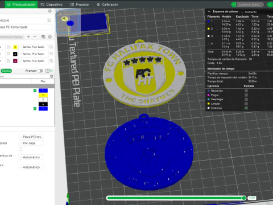Screen dimensions: 273x205
Task: Open printer settings gear at panel top
Action: click(x=50, y=11)
